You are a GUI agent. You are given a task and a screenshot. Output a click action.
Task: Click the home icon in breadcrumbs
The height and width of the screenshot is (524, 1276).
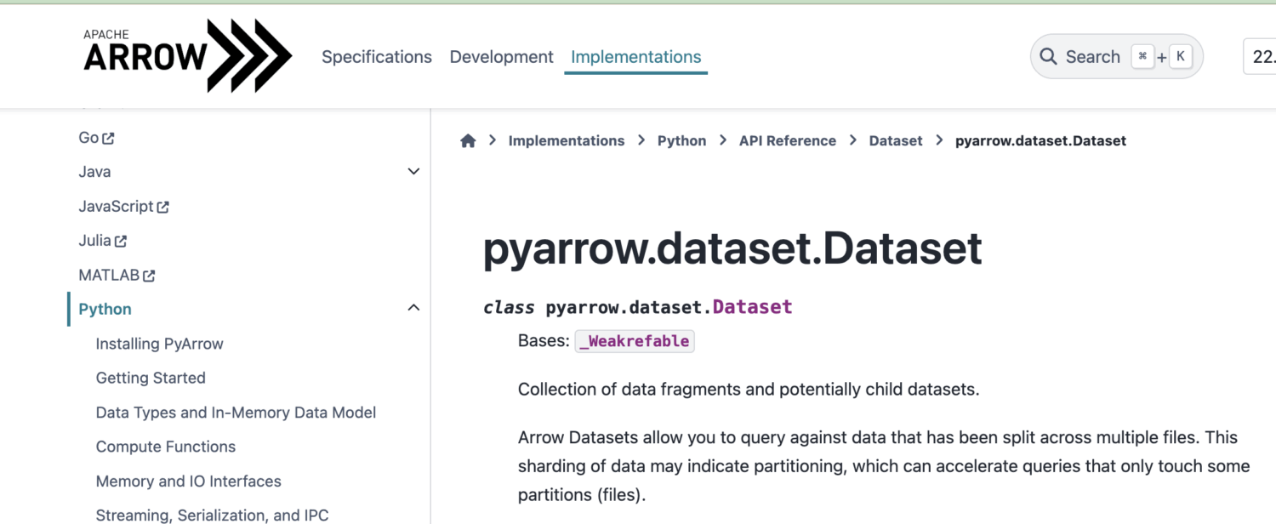coord(468,141)
